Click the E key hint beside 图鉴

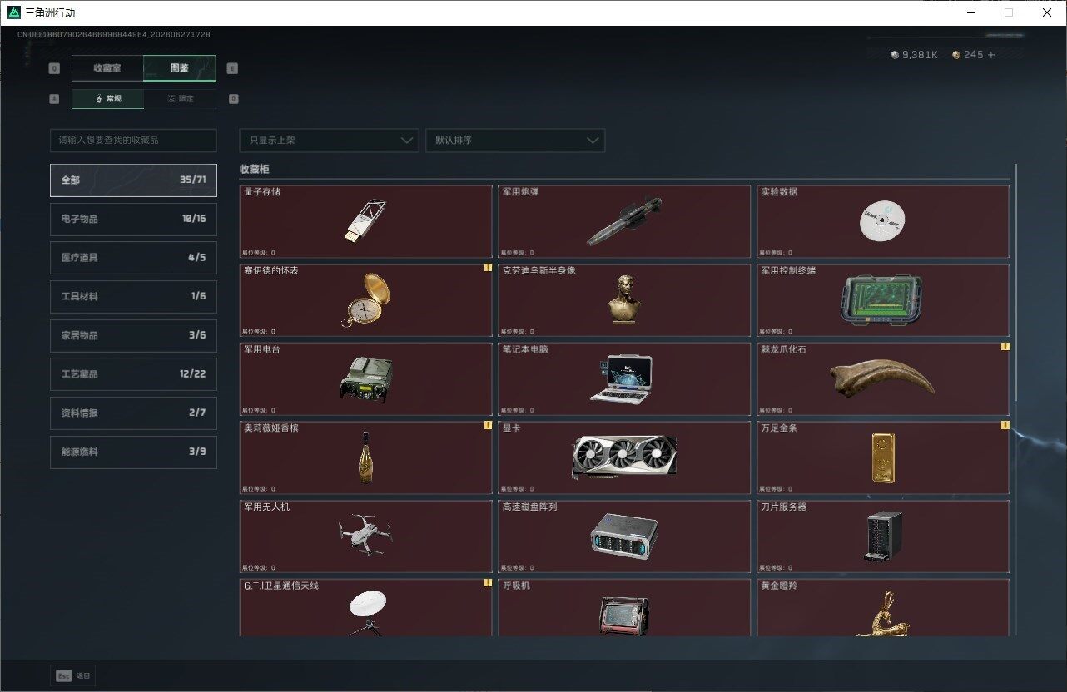click(232, 69)
